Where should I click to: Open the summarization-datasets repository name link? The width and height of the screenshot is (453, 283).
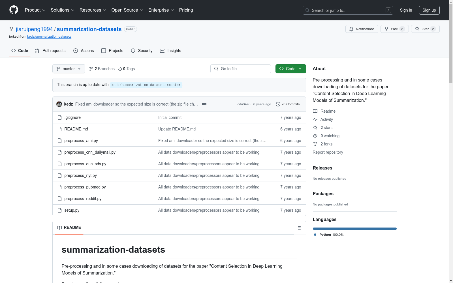click(89, 29)
